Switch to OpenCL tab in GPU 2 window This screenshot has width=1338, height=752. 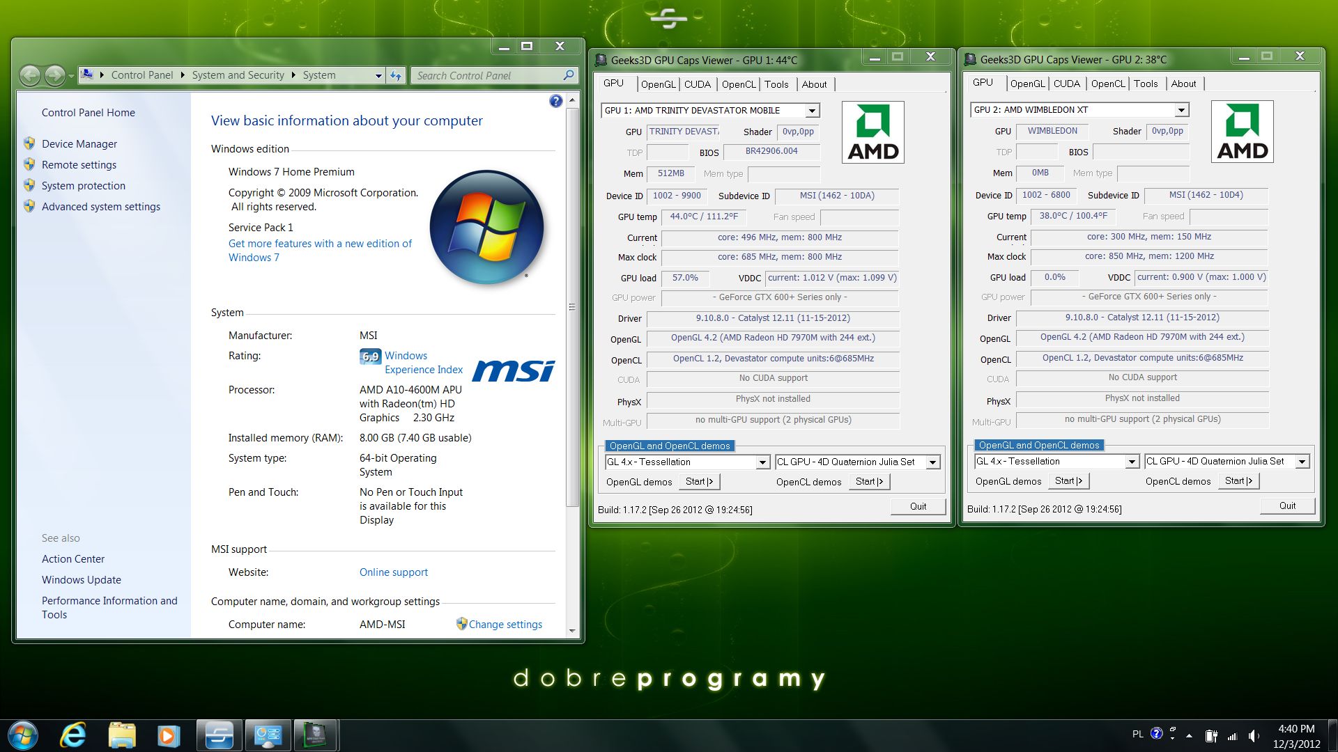[x=1108, y=84]
